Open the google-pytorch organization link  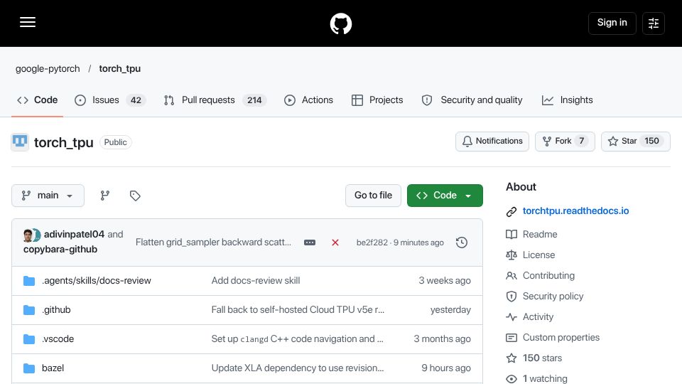pos(48,69)
